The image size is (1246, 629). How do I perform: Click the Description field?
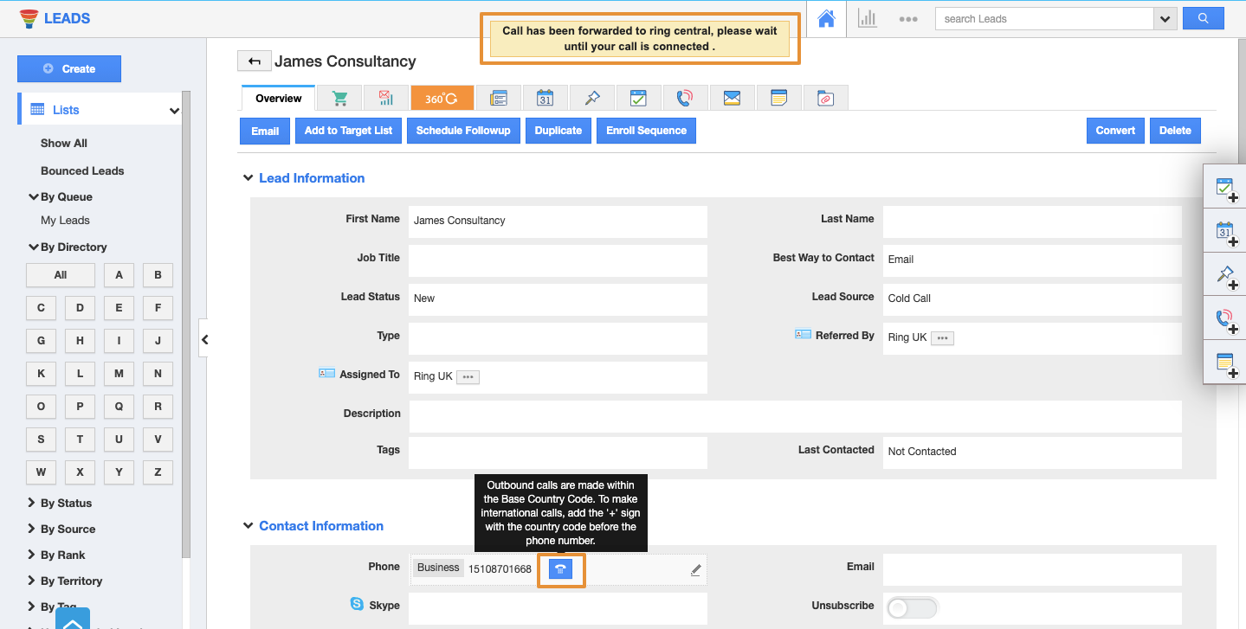pos(795,417)
